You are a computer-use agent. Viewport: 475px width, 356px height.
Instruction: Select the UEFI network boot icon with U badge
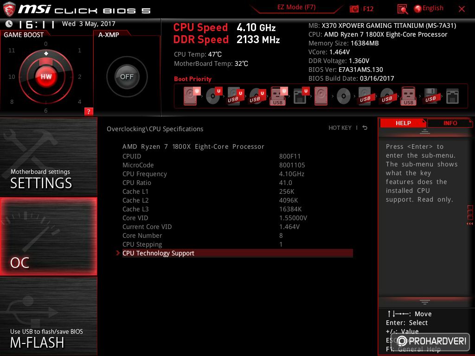click(x=301, y=96)
